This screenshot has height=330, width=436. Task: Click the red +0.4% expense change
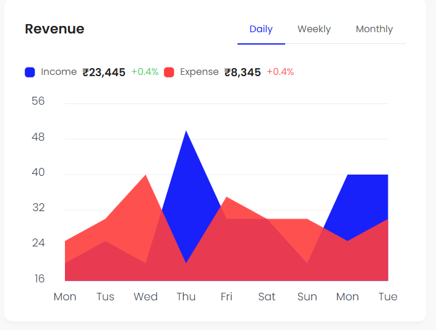pyautogui.click(x=280, y=72)
